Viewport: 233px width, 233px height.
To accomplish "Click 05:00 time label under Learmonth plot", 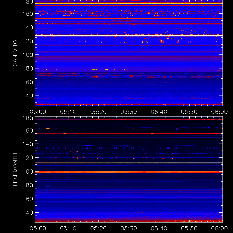I will coord(38,228).
